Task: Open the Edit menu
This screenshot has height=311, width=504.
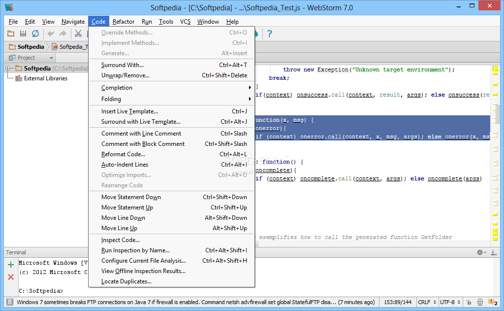Action: 30,22
